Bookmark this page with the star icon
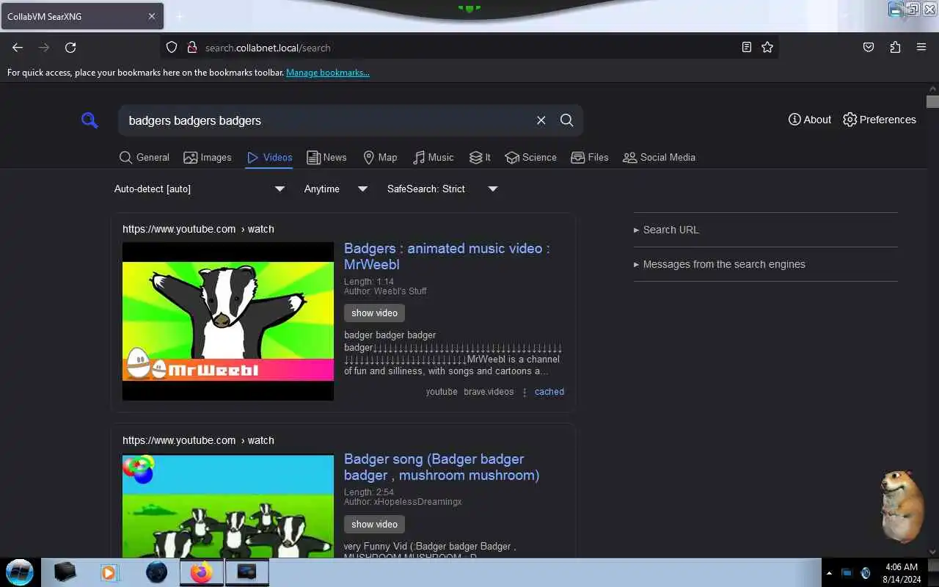Image resolution: width=939 pixels, height=587 pixels. pyautogui.click(x=767, y=48)
